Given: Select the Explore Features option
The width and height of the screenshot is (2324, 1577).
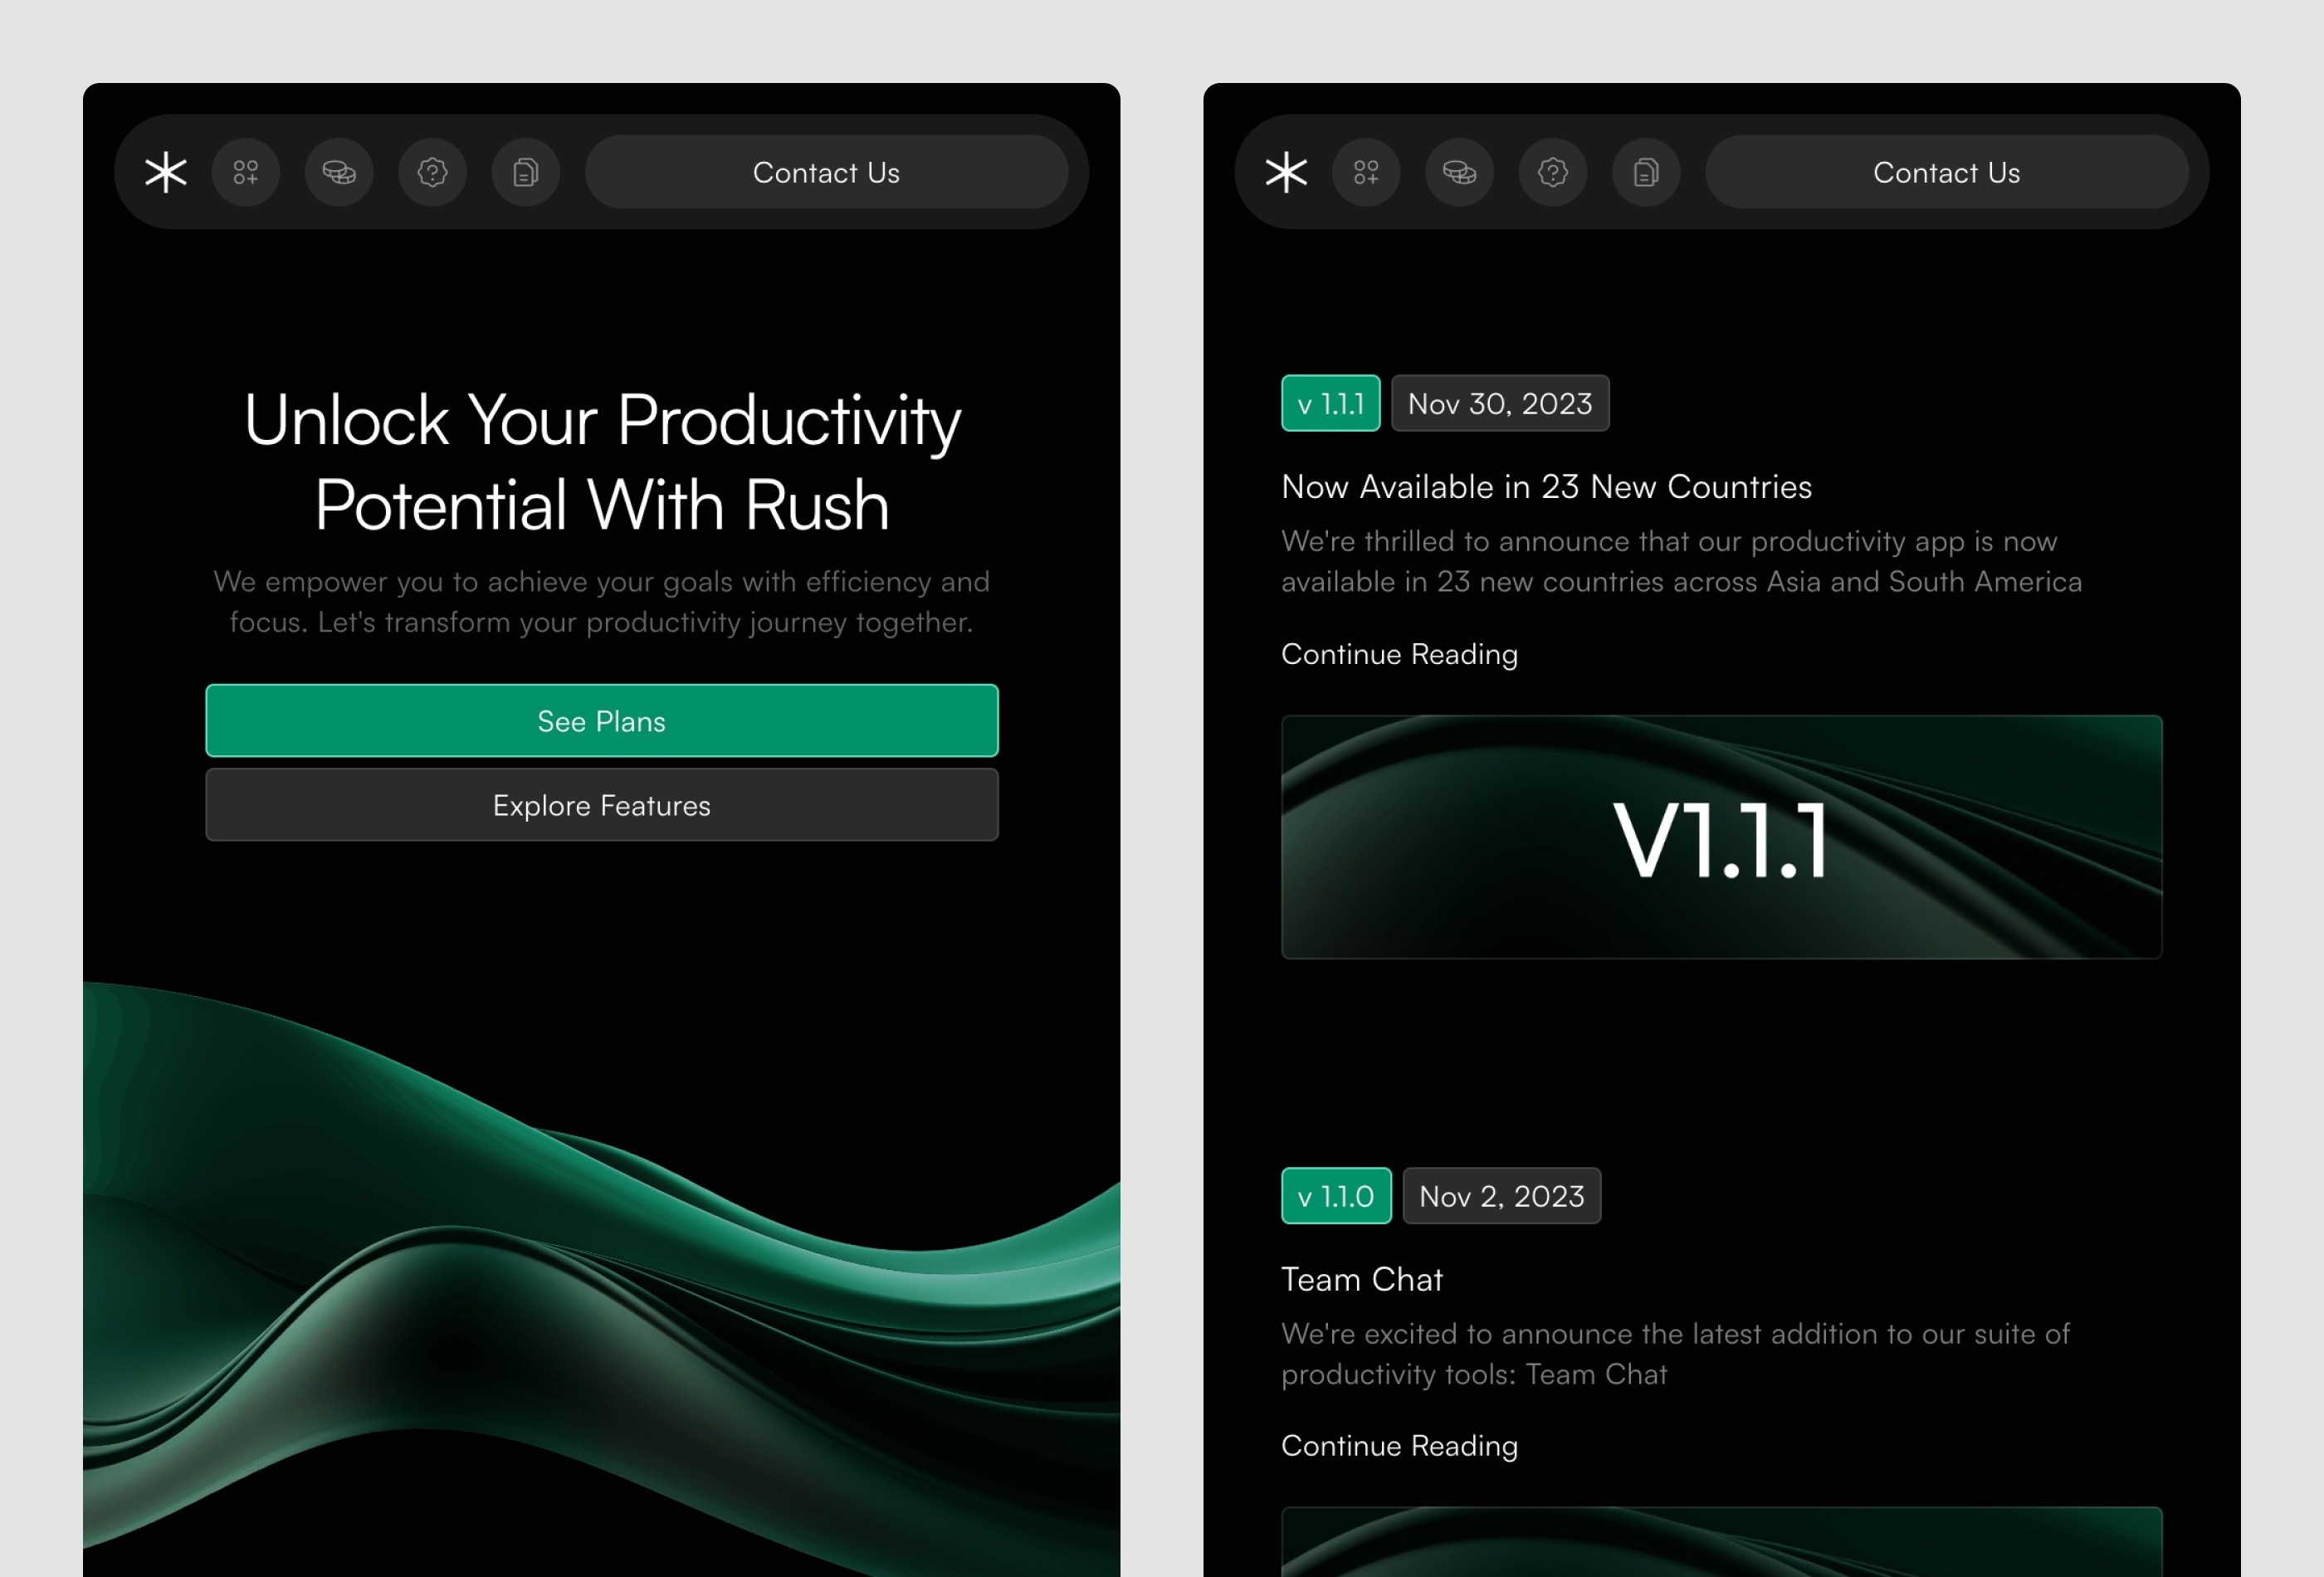Looking at the screenshot, I should click(602, 806).
